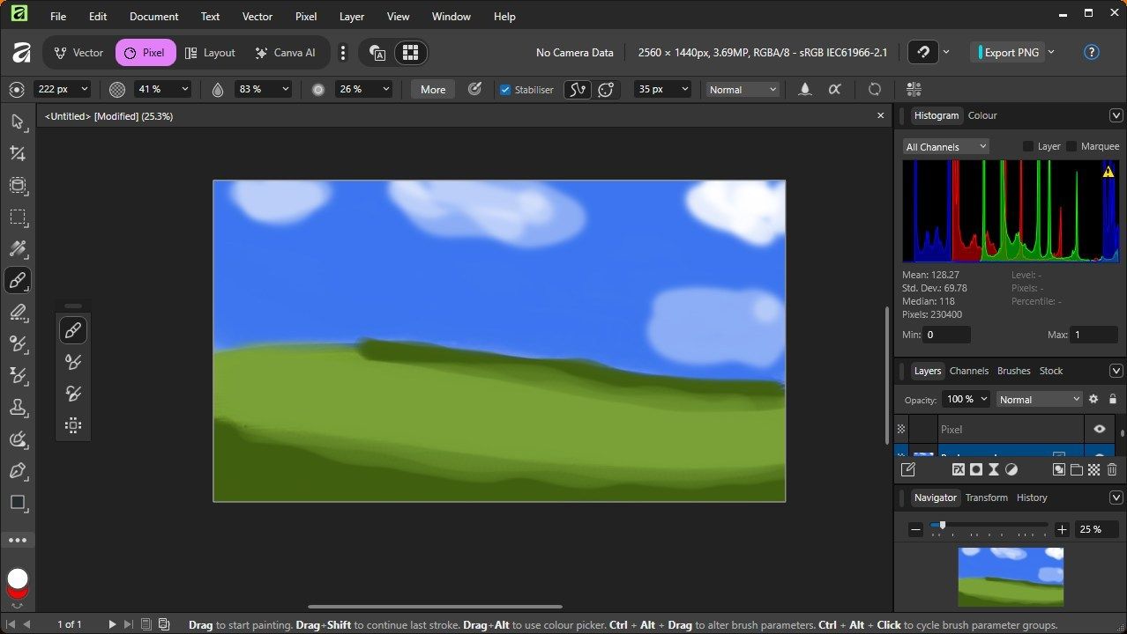
Task: Click the histogram warning triangle
Action: [x=1108, y=172]
